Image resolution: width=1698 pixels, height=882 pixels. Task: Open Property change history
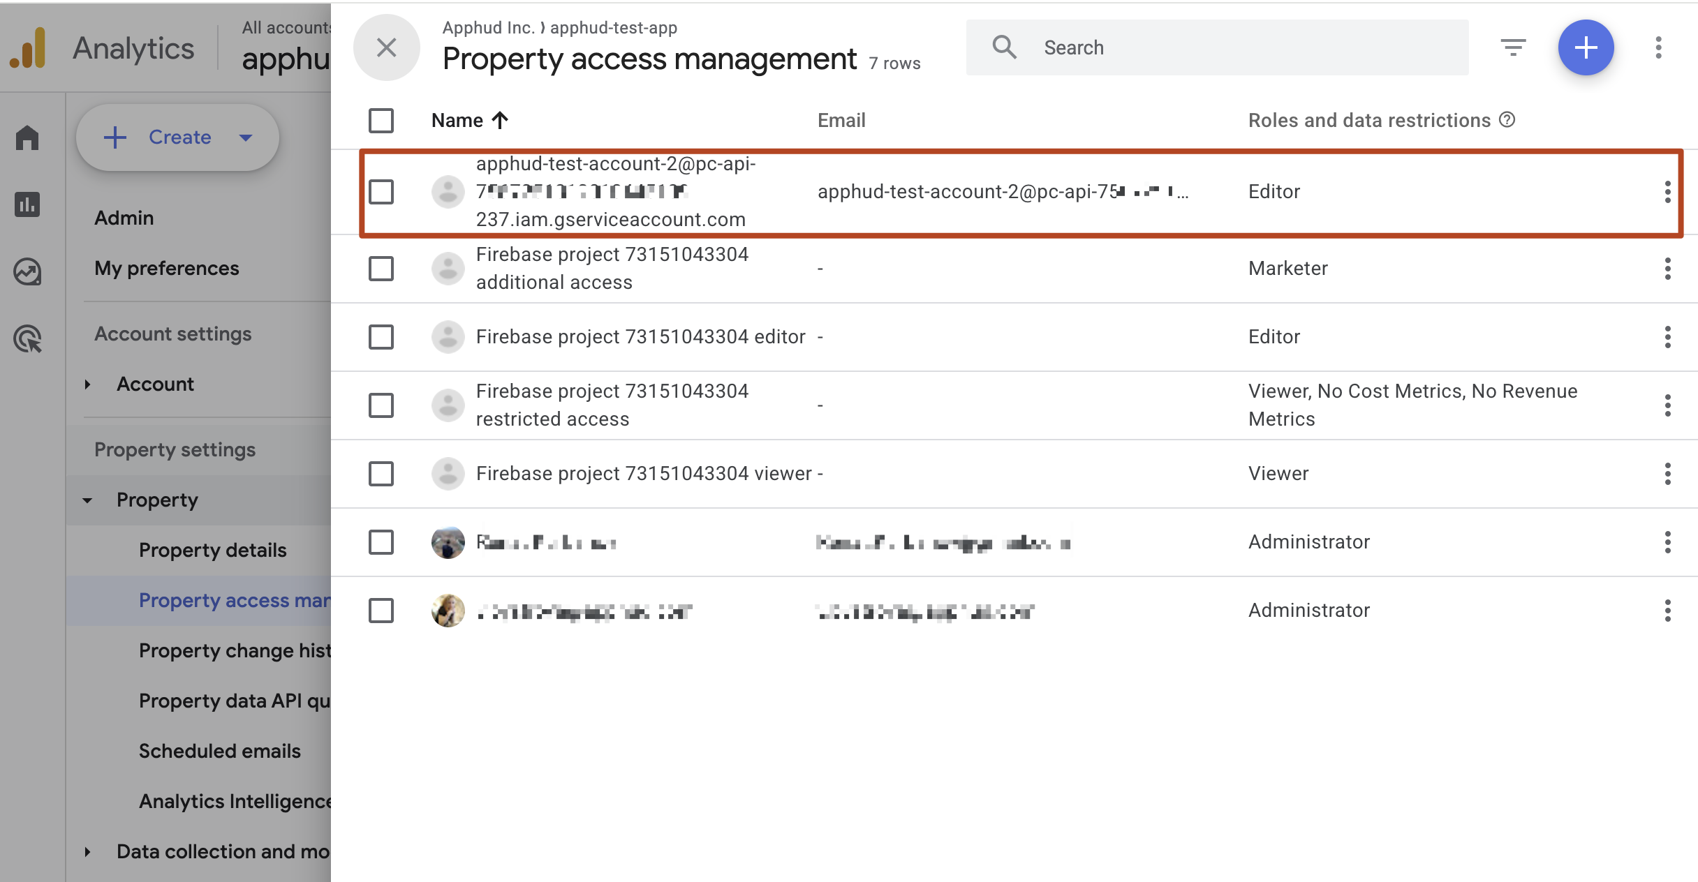235,651
